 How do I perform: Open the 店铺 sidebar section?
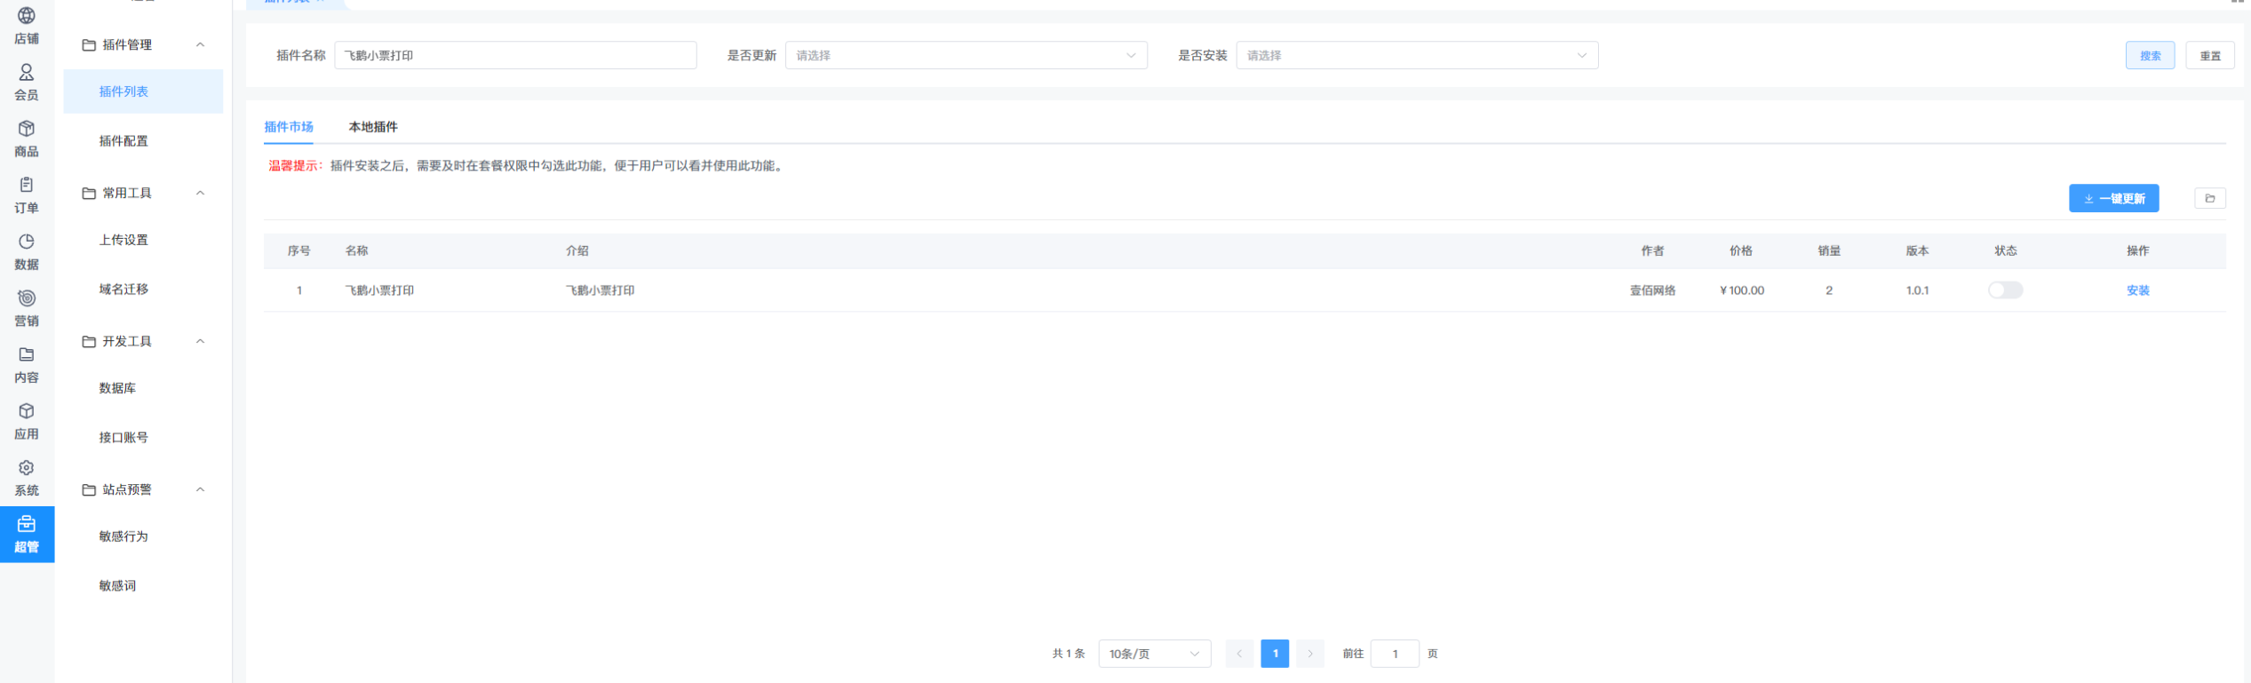27,26
